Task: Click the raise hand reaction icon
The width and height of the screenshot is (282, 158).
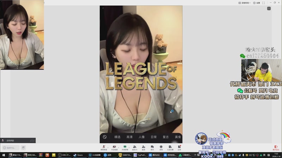Action: tap(23, 148)
